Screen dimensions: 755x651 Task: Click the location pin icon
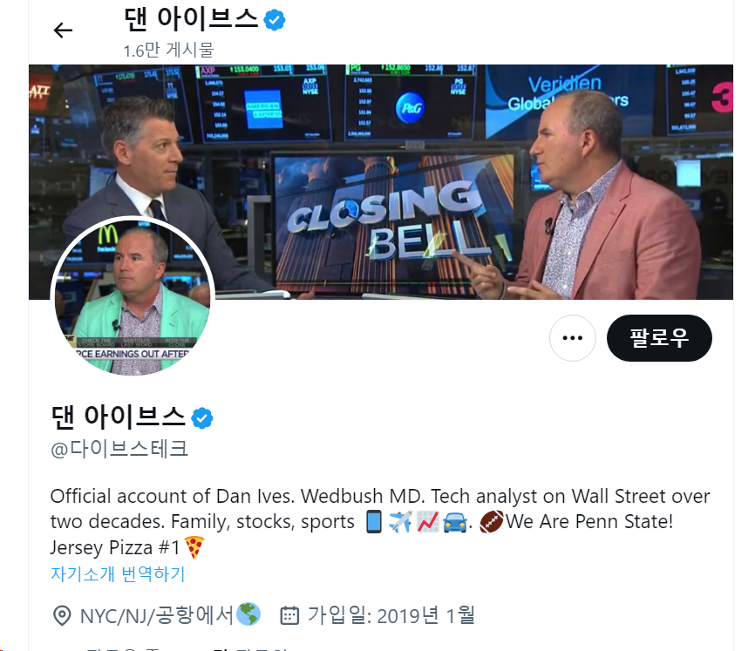[x=62, y=615]
